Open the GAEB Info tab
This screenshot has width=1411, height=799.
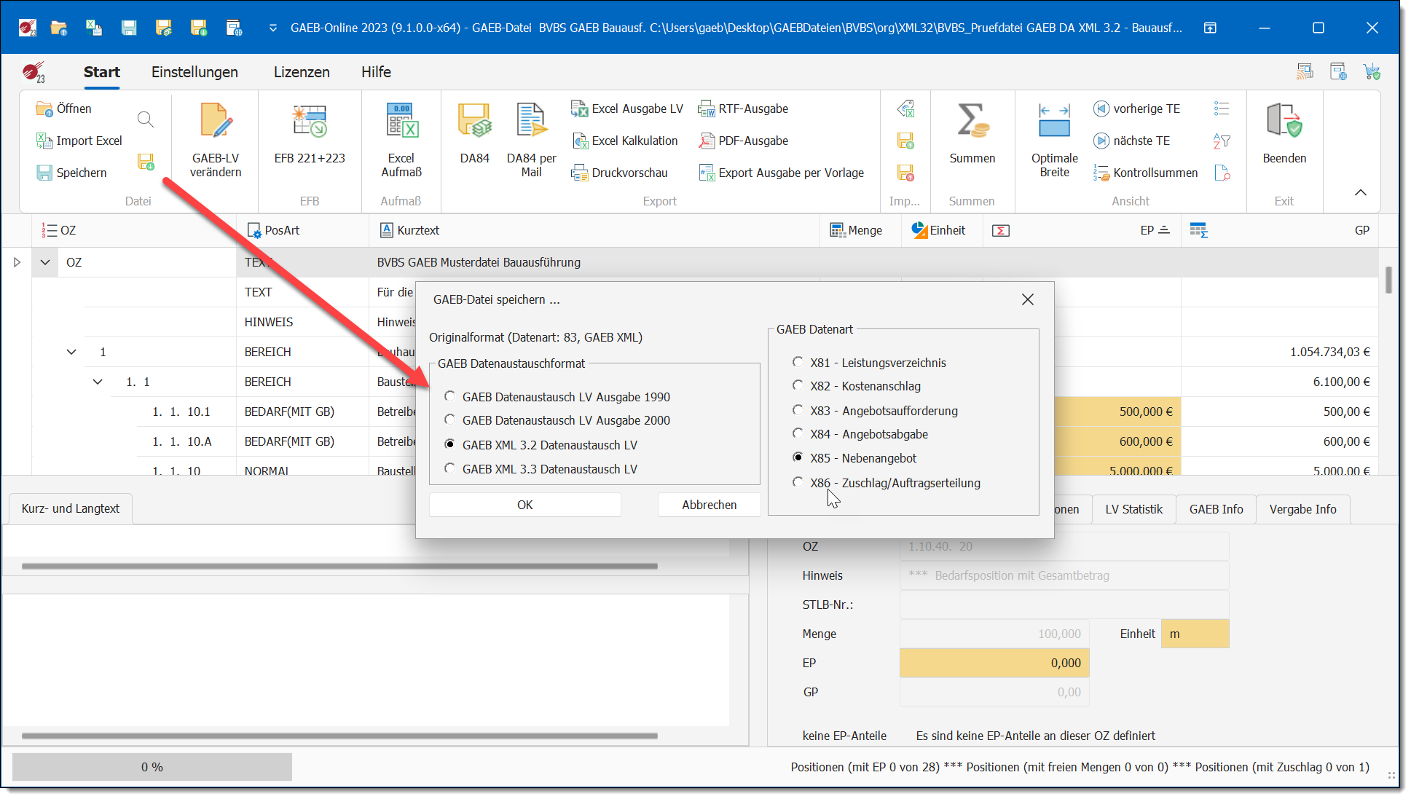pos(1216,509)
